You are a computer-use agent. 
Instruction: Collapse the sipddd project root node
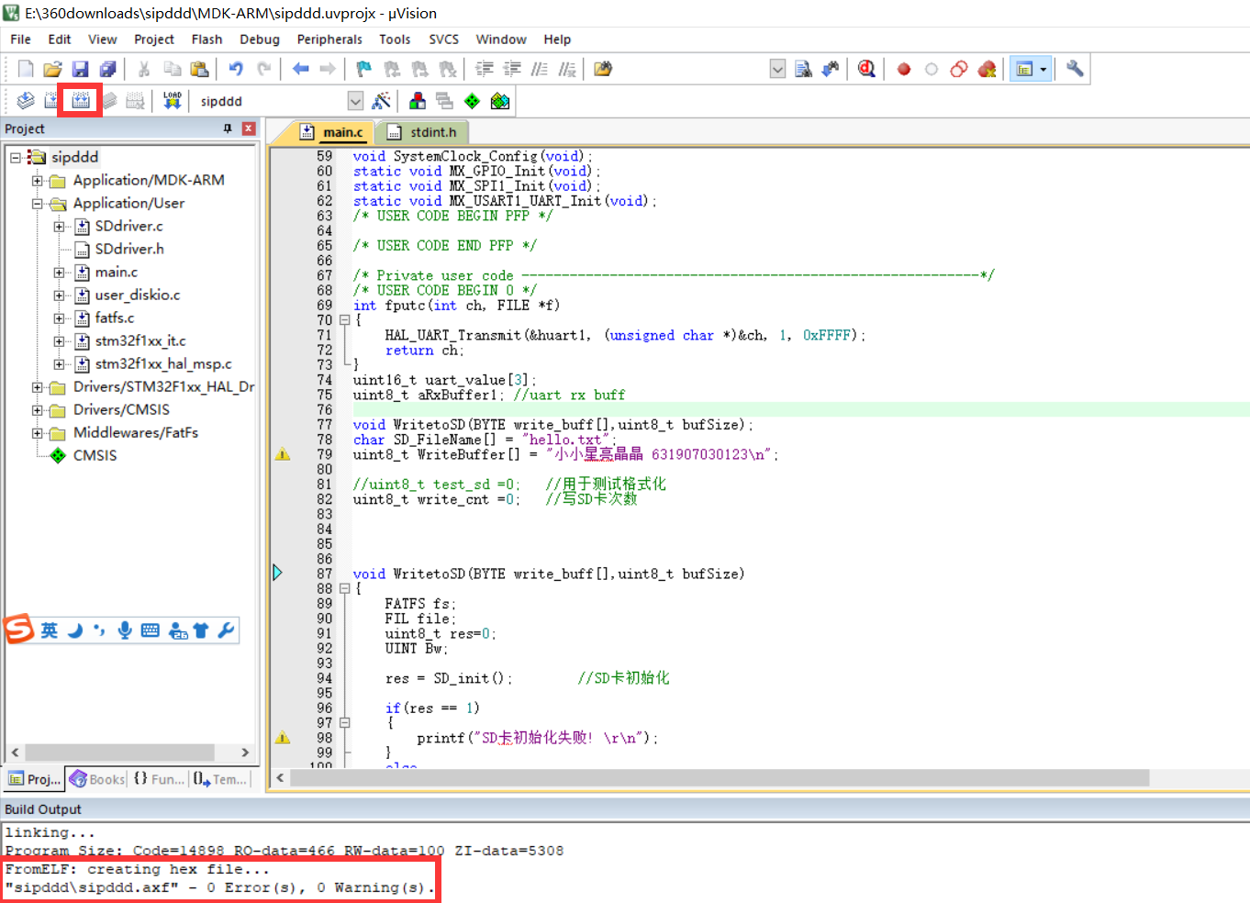coord(16,158)
